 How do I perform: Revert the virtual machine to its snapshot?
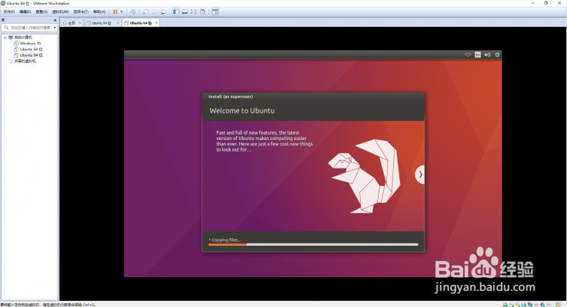[x=155, y=11]
